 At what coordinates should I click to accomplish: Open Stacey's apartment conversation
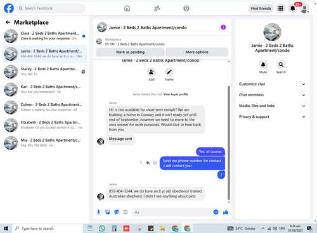(x=44, y=72)
